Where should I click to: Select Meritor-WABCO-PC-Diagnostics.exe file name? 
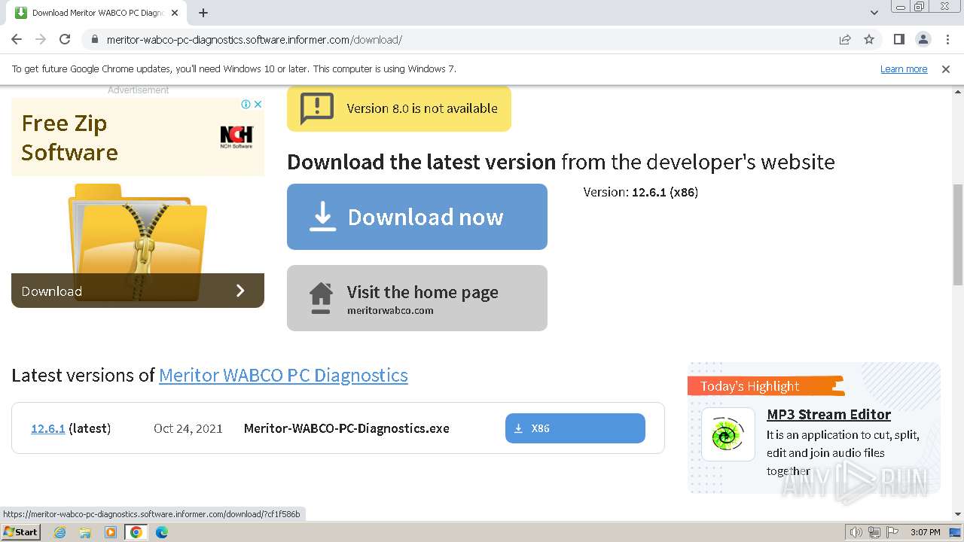pos(346,428)
